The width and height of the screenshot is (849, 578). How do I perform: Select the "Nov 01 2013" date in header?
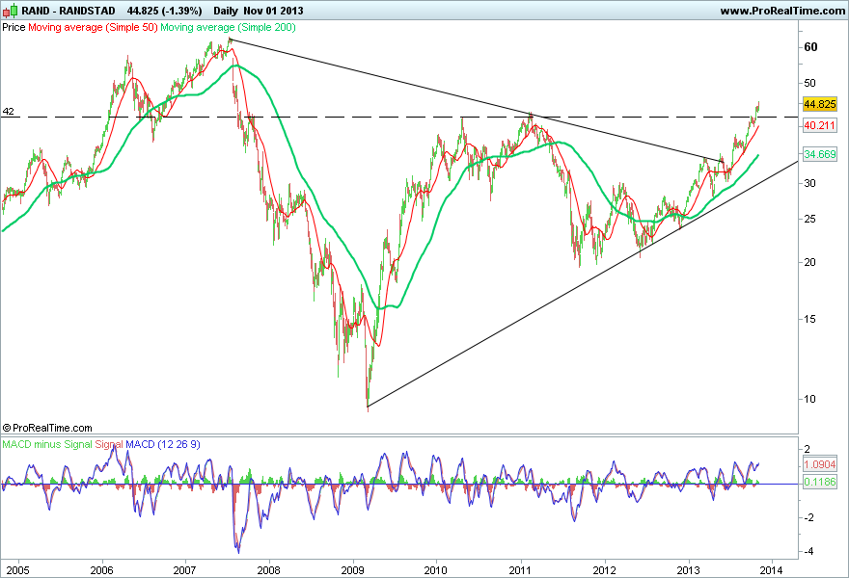[x=273, y=11]
